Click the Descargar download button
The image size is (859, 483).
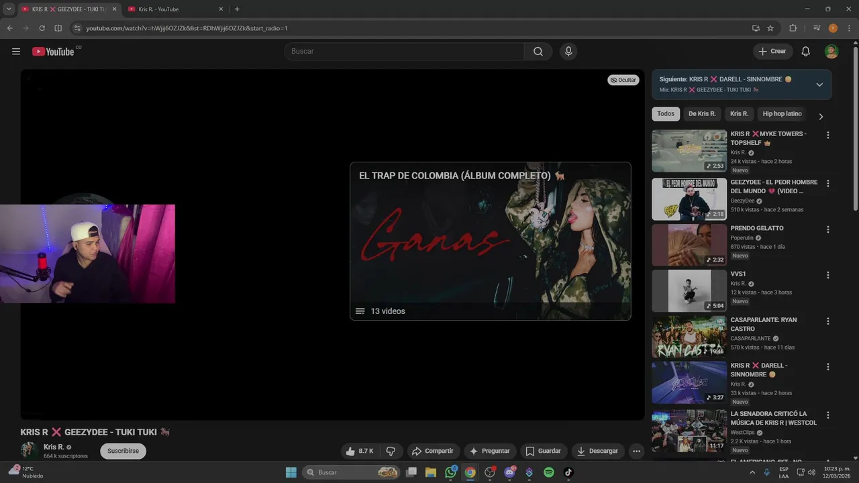point(597,451)
